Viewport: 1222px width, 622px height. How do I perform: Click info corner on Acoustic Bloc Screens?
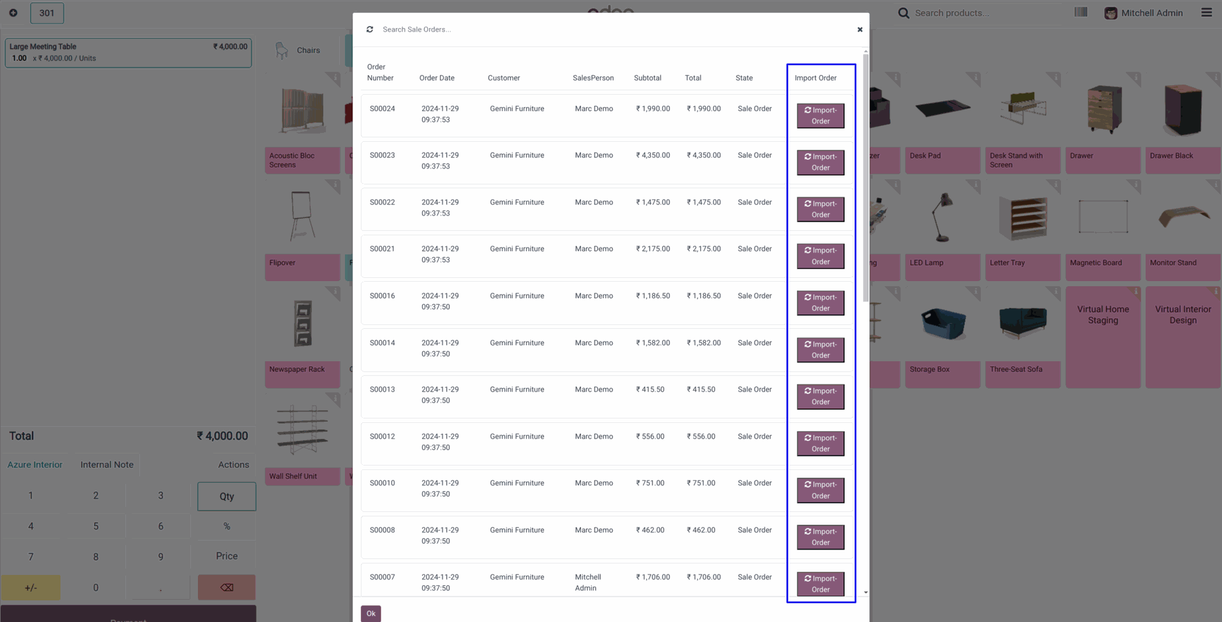click(334, 78)
